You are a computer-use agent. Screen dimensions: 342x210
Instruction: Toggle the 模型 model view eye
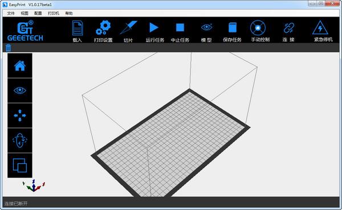click(206, 27)
